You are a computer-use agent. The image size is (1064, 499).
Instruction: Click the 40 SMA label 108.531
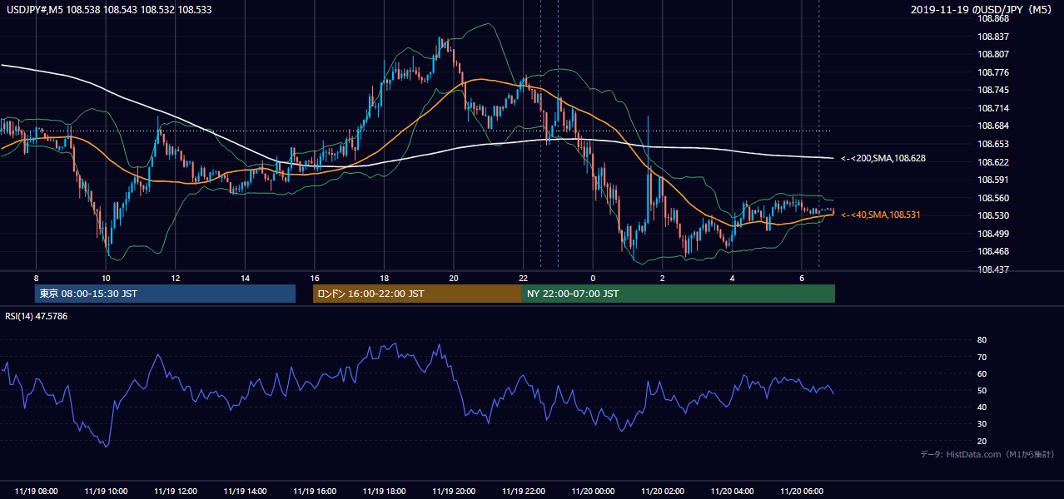pyautogui.click(x=880, y=215)
